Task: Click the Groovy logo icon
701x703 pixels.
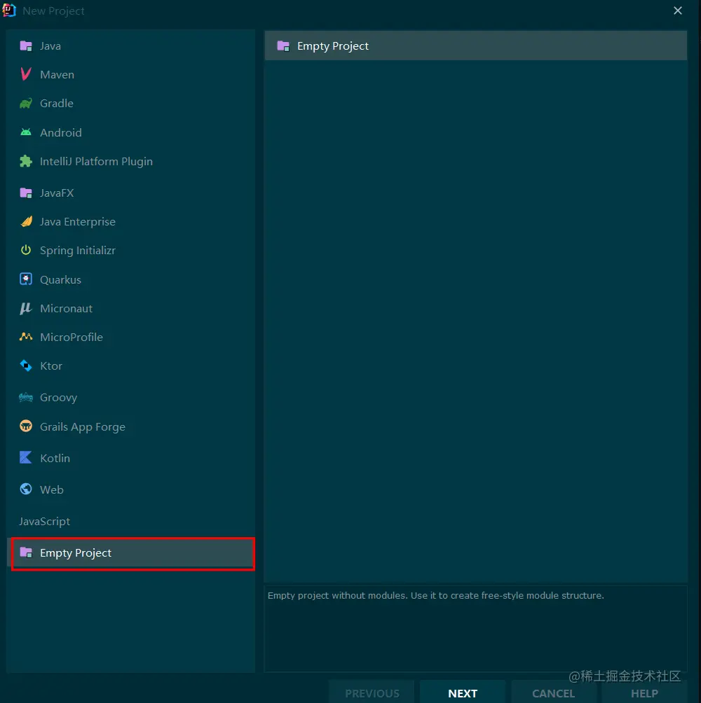Action: (26, 397)
